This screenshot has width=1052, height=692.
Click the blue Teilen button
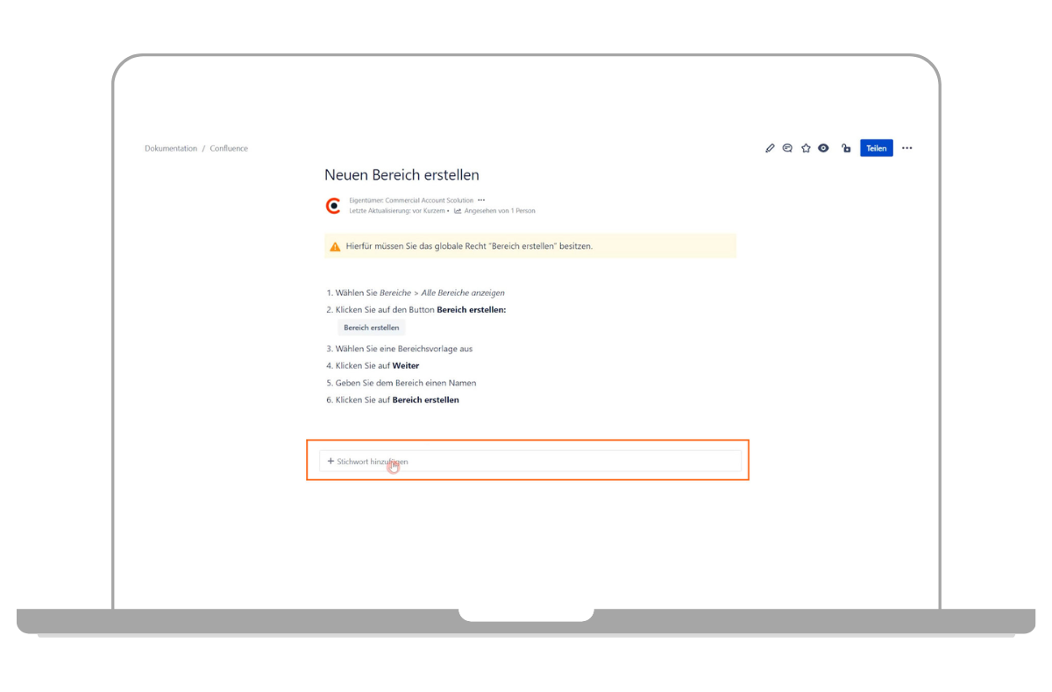(876, 149)
